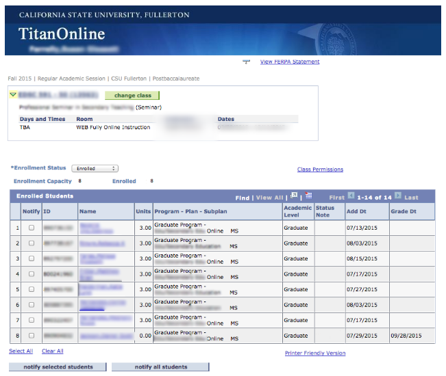Select the 0.00 units cell in row 8
The width and height of the screenshot is (446, 376).
(145, 336)
